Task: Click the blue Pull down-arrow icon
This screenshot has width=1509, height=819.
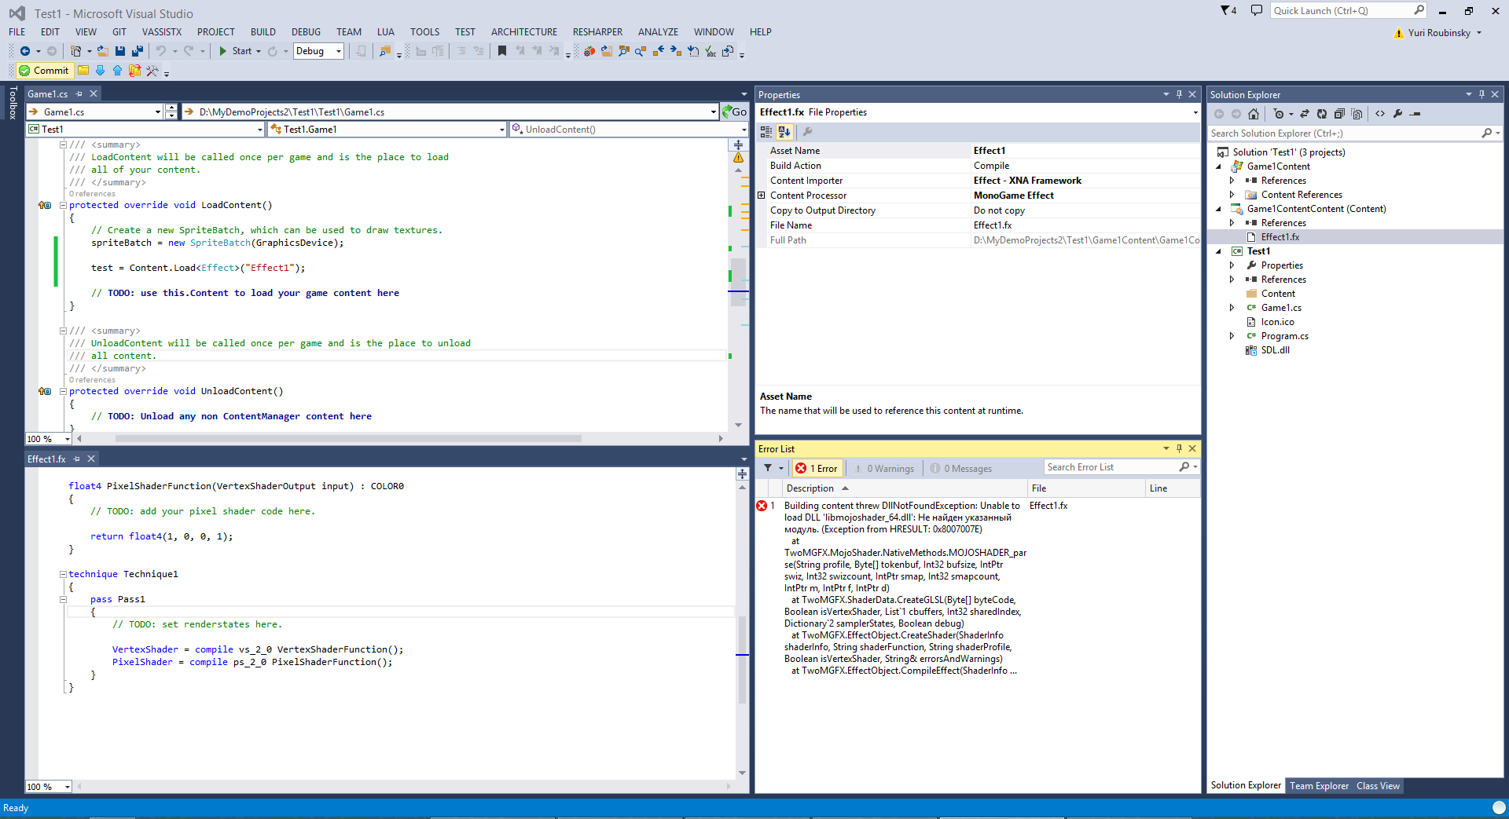Action: click(x=100, y=71)
